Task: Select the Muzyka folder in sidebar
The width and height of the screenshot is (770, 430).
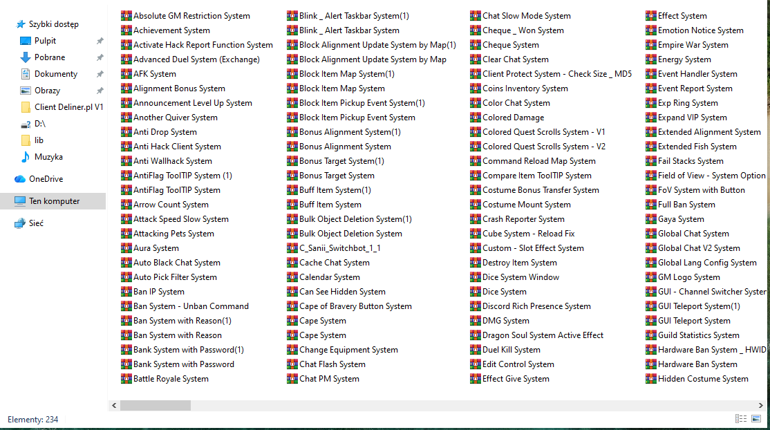Action: [48, 157]
